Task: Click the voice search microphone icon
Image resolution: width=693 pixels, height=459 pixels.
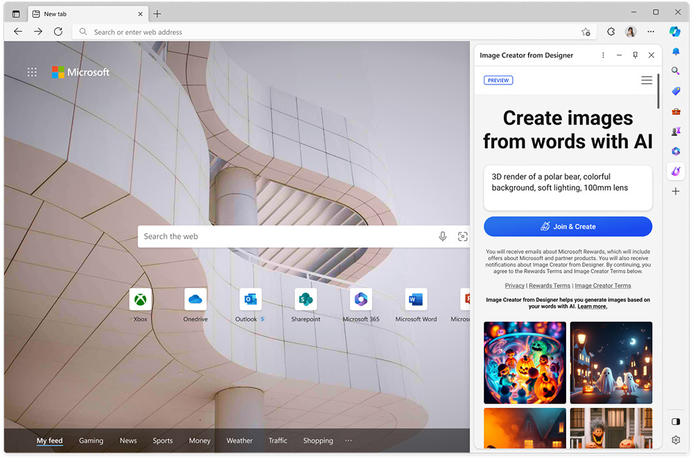Action: (443, 236)
